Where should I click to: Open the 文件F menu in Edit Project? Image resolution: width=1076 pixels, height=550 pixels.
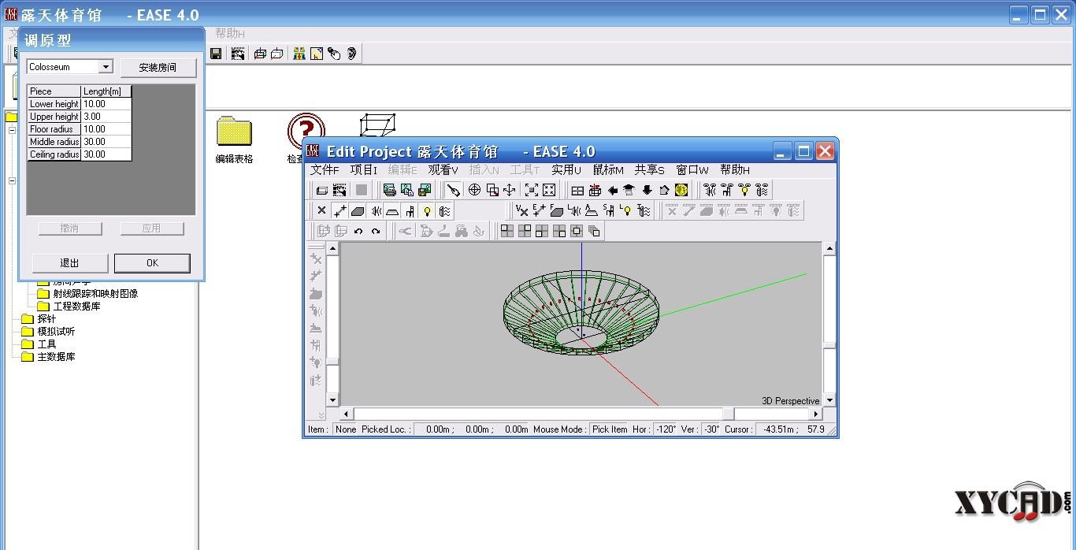tap(325, 169)
